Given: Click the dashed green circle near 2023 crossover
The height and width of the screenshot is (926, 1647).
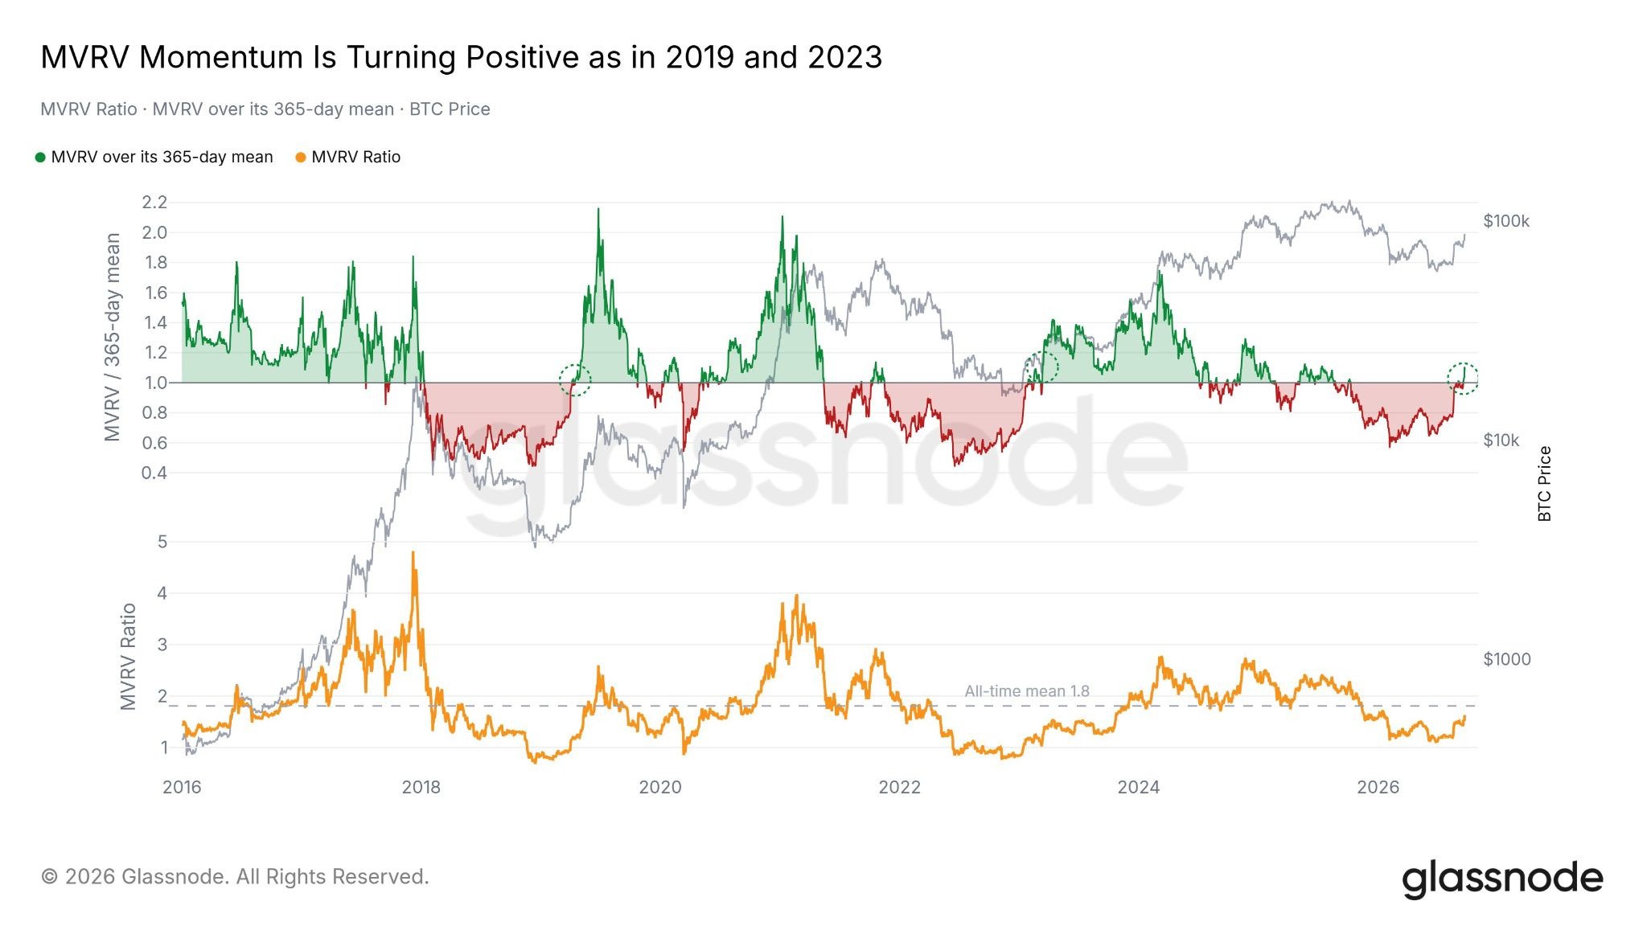Looking at the screenshot, I should [x=1042, y=367].
